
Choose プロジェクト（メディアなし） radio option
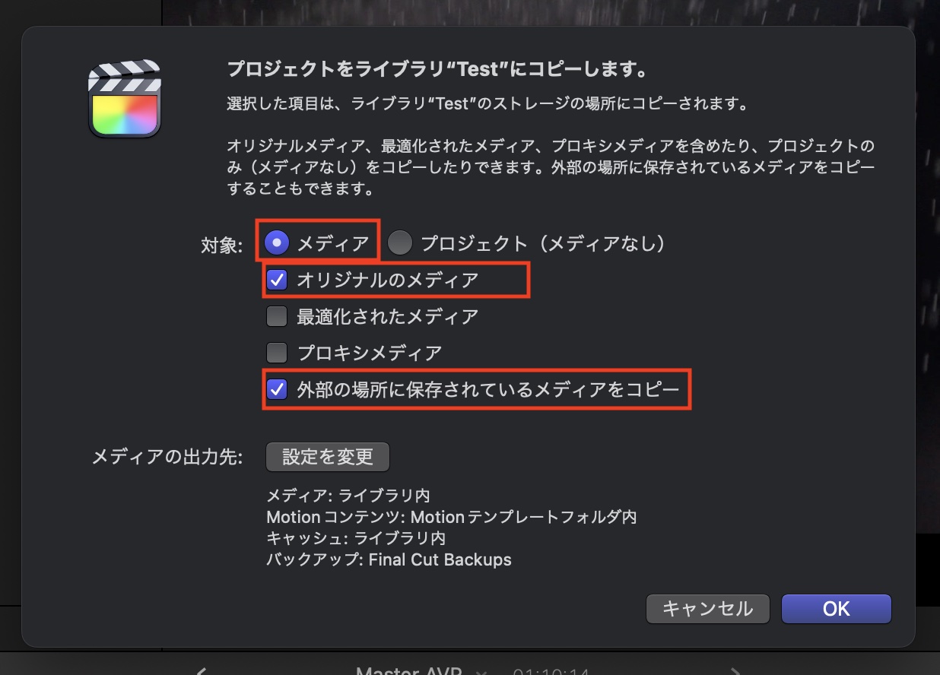tap(400, 243)
